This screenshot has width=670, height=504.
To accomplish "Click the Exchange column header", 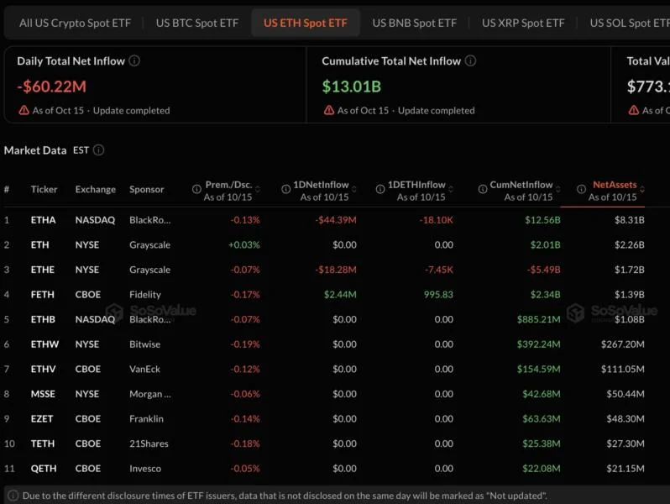I will [x=95, y=189].
